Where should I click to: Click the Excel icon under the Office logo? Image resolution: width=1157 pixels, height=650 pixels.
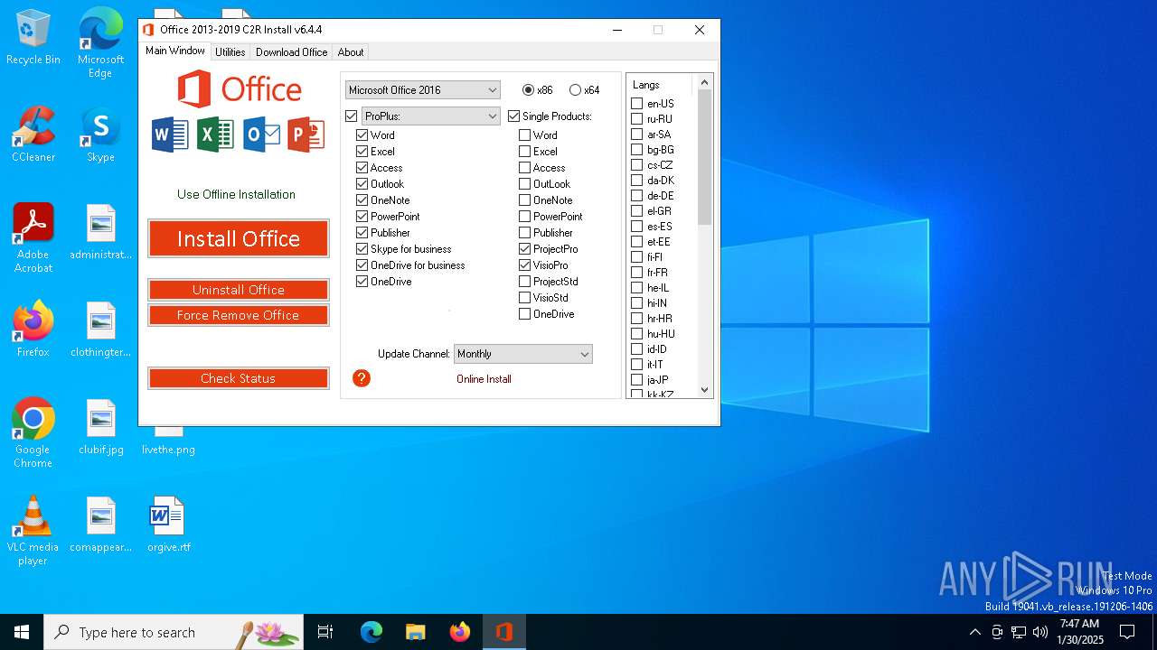pos(215,135)
